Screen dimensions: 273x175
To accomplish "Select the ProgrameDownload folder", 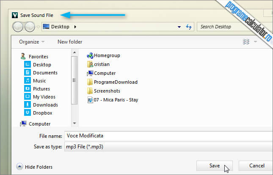I will point(116,82).
